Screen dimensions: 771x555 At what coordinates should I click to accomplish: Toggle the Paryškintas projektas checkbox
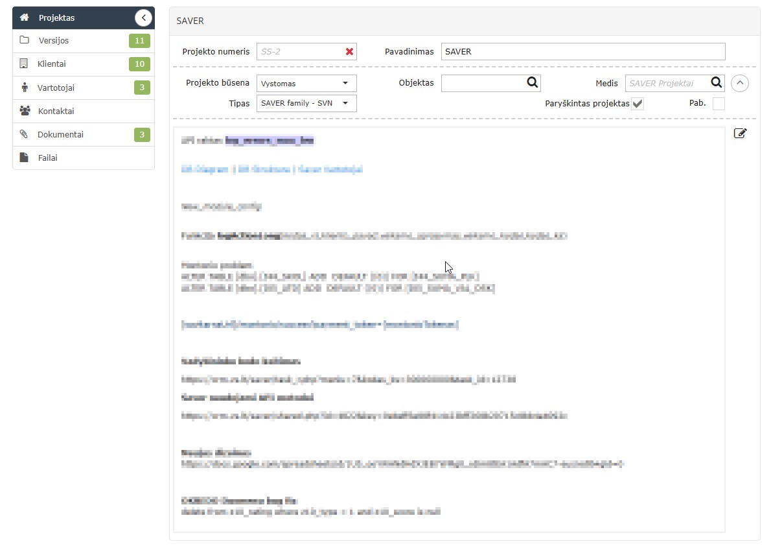[x=638, y=104]
